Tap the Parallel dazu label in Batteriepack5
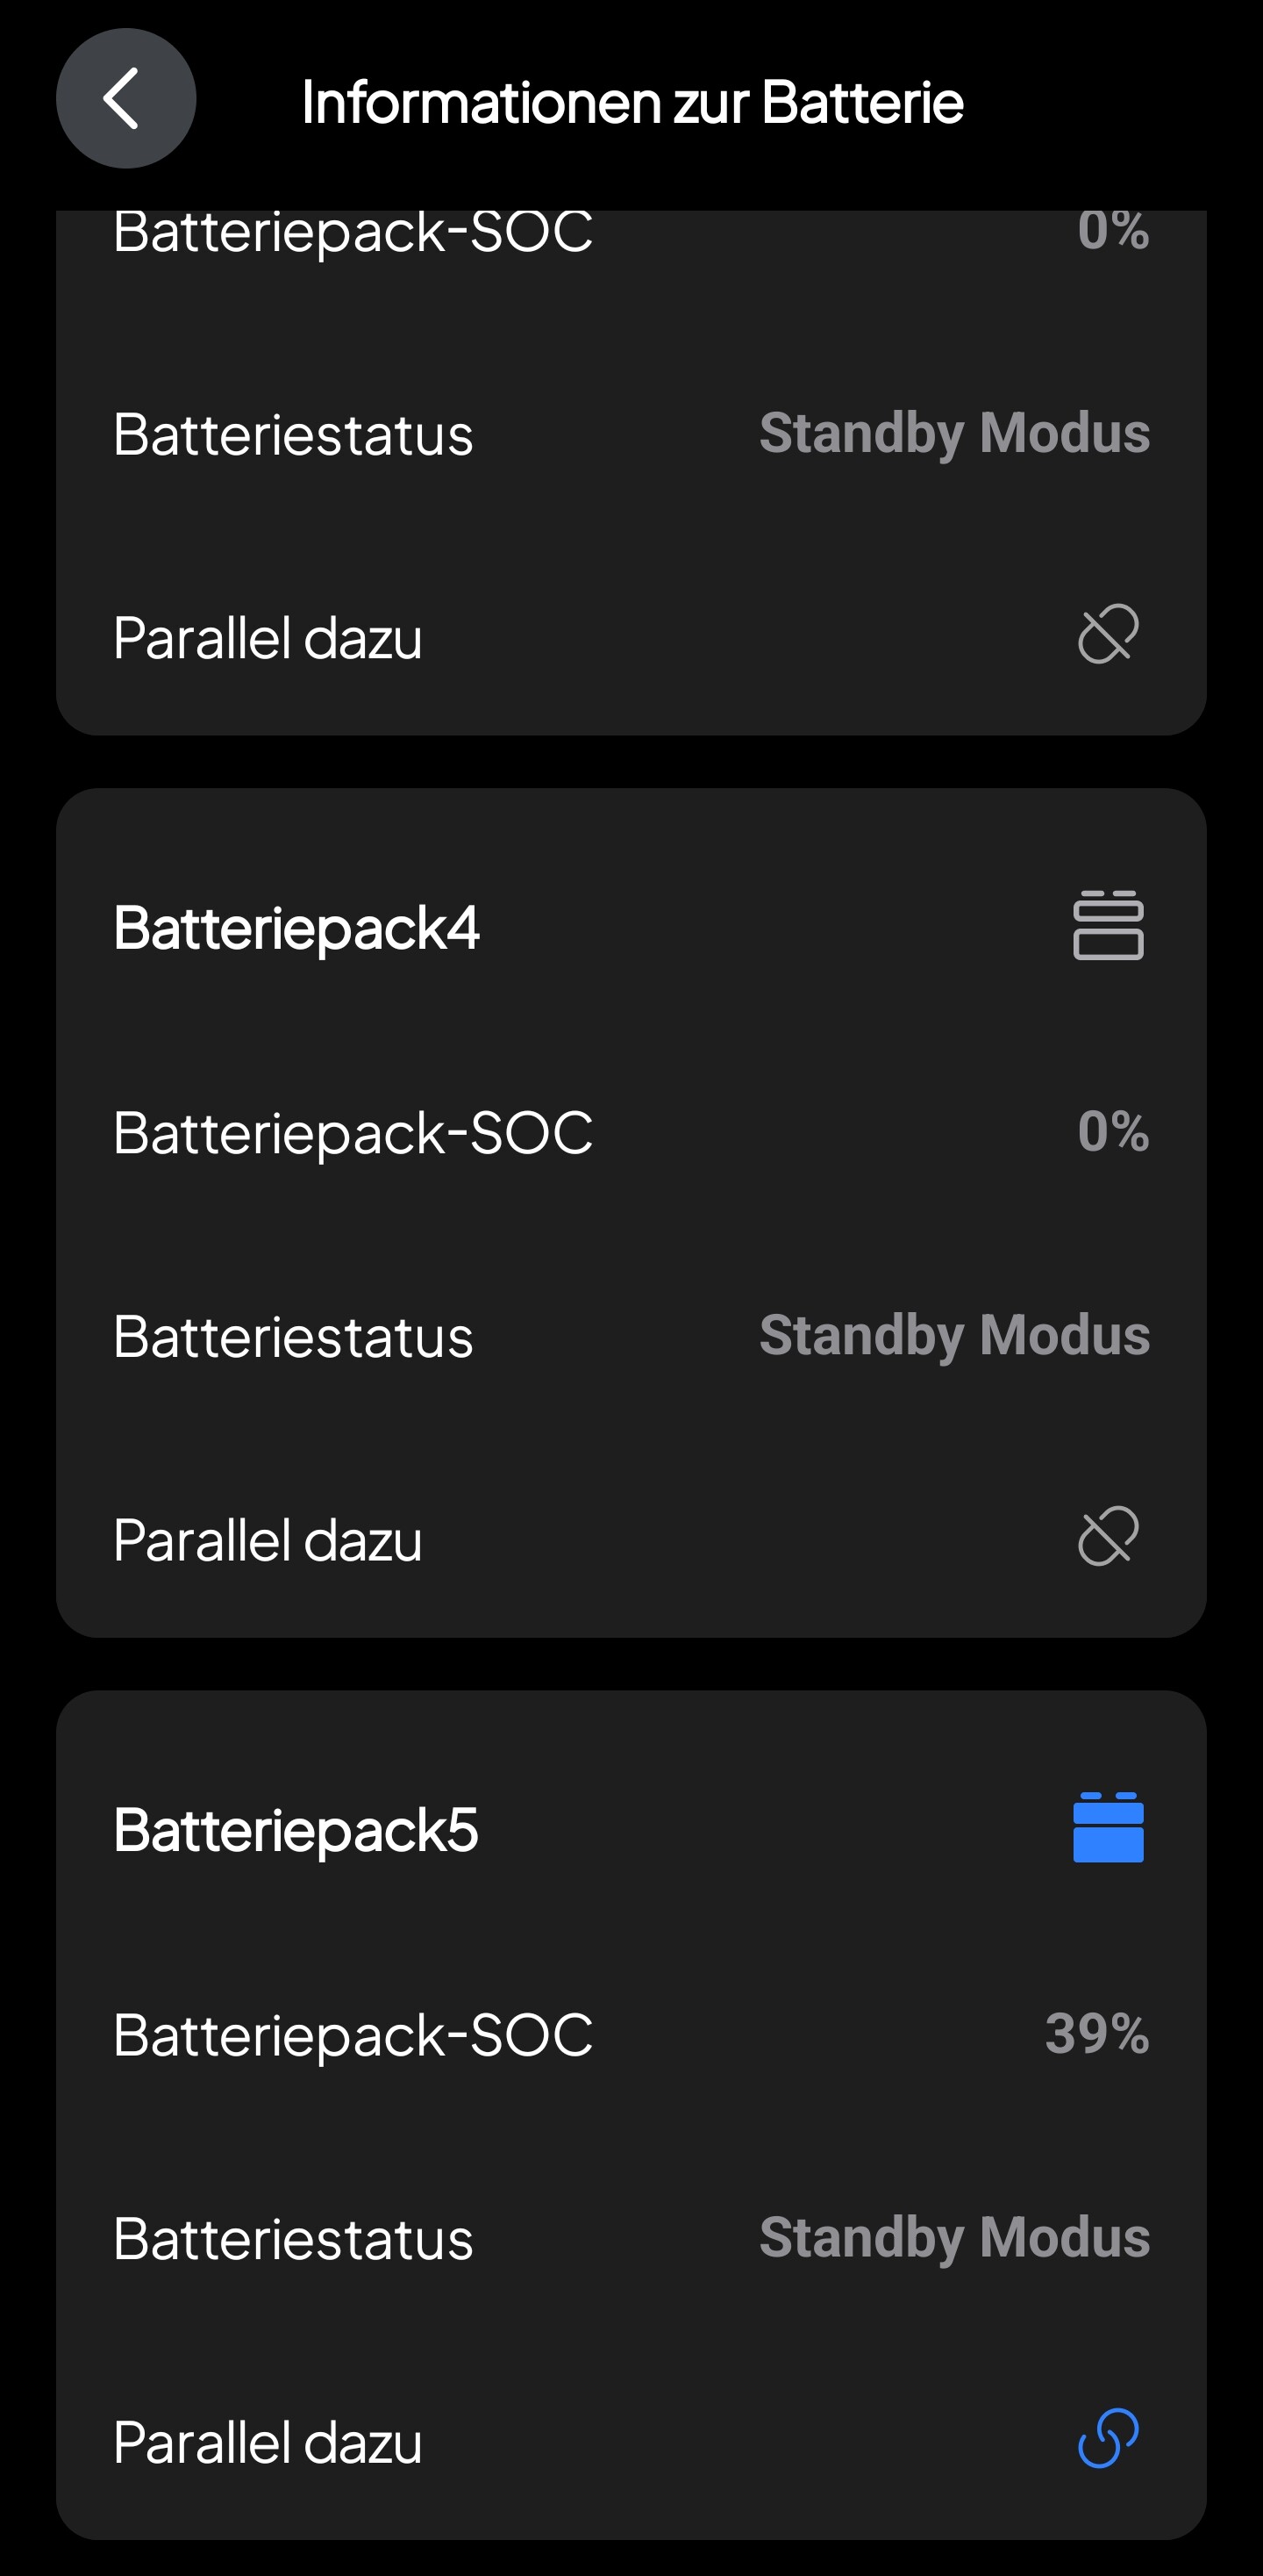This screenshot has width=1263, height=2576. point(268,2442)
